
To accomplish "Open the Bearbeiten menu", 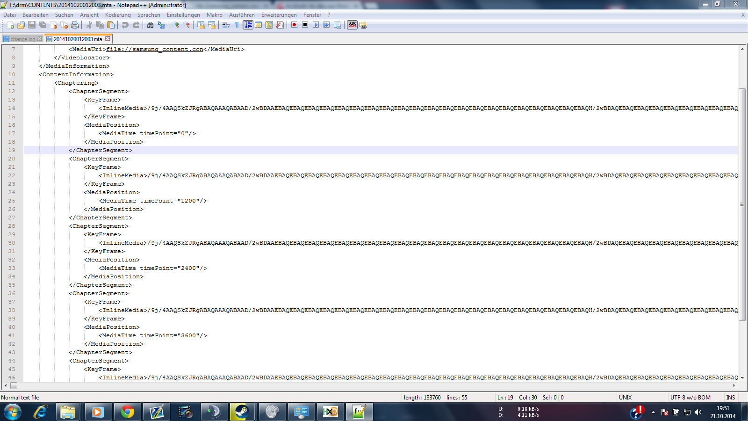I will 36,15.
